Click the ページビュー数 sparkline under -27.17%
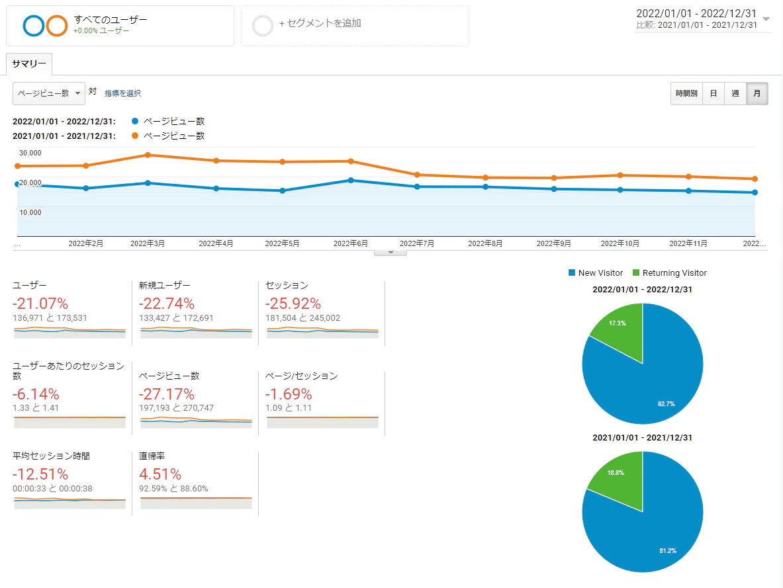This screenshot has width=783, height=588. pyautogui.click(x=196, y=422)
